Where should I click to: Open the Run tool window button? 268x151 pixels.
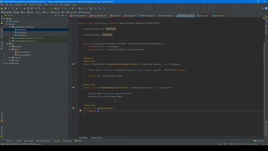(57, 141)
